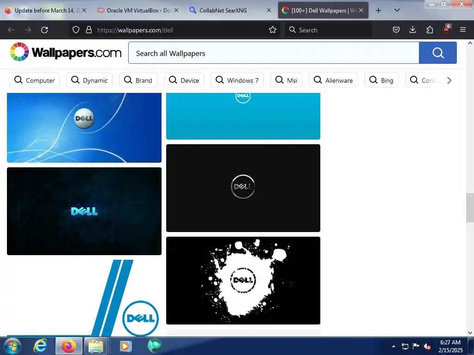
Task: Click scrollbar up arrow
Action: 470,43
